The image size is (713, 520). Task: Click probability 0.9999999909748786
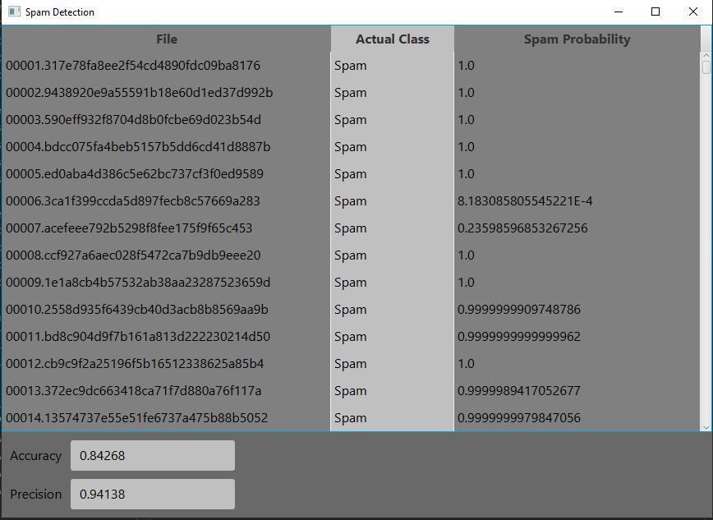click(x=519, y=310)
